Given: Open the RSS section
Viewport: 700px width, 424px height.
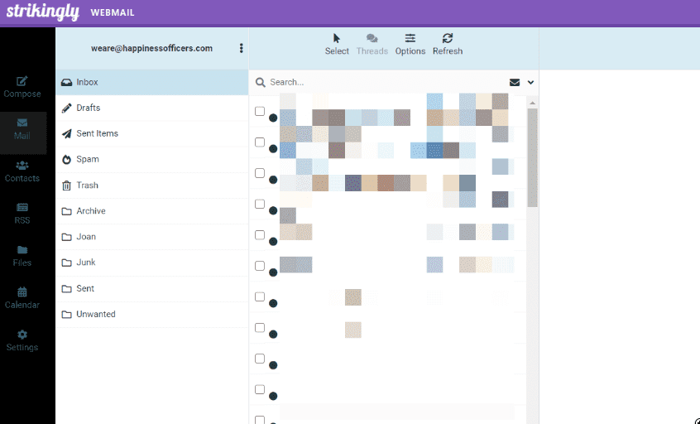Looking at the screenshot, I should [x=22, y=214].
